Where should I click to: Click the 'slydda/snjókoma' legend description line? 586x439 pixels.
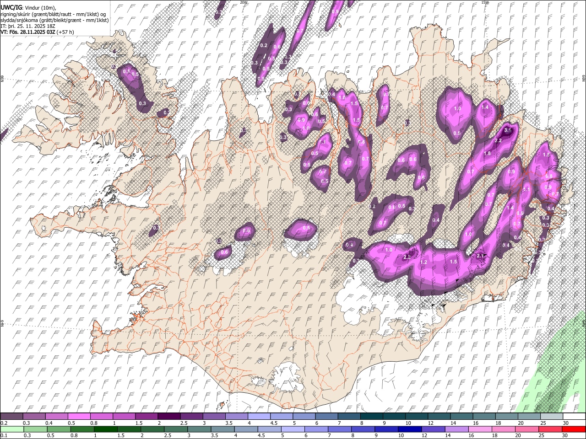(54, 20)
